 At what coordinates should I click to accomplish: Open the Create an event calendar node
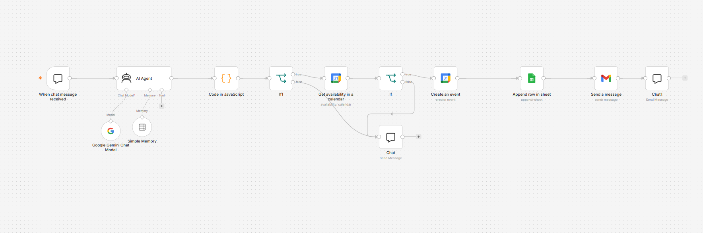click(x=445, y=78)
